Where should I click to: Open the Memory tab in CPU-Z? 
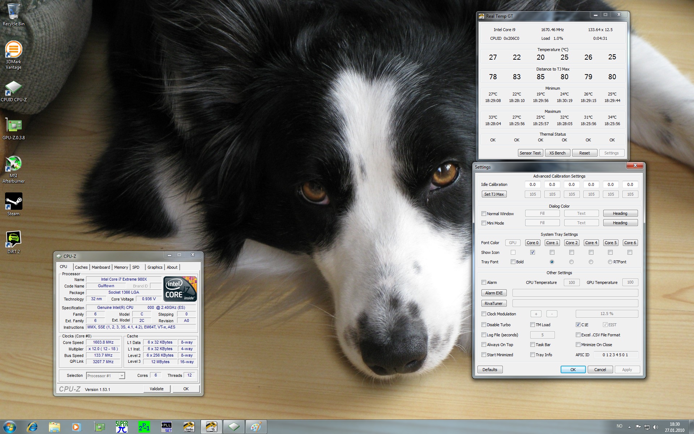121,267
